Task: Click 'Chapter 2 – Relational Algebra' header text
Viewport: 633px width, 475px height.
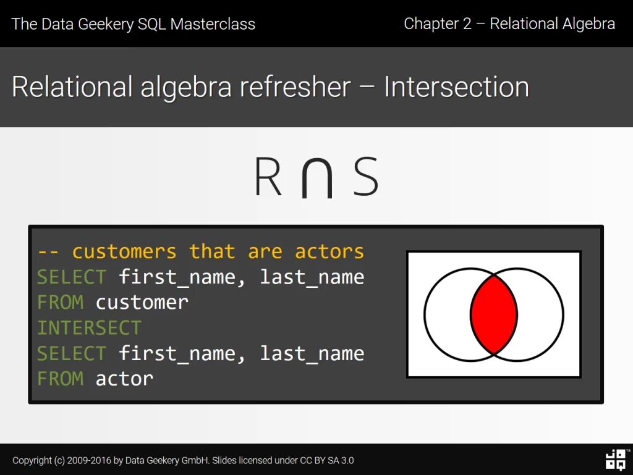Action: click(509, 24)
